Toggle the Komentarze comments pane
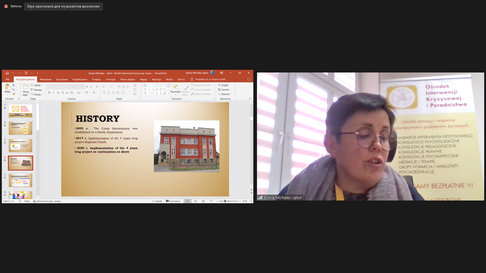486x273 pixels. click(x=173, y=201)
